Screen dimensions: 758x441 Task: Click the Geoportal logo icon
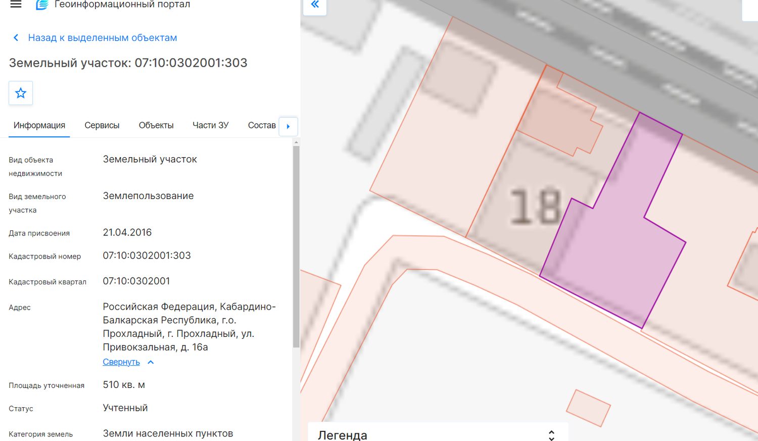tap(42, 5)
